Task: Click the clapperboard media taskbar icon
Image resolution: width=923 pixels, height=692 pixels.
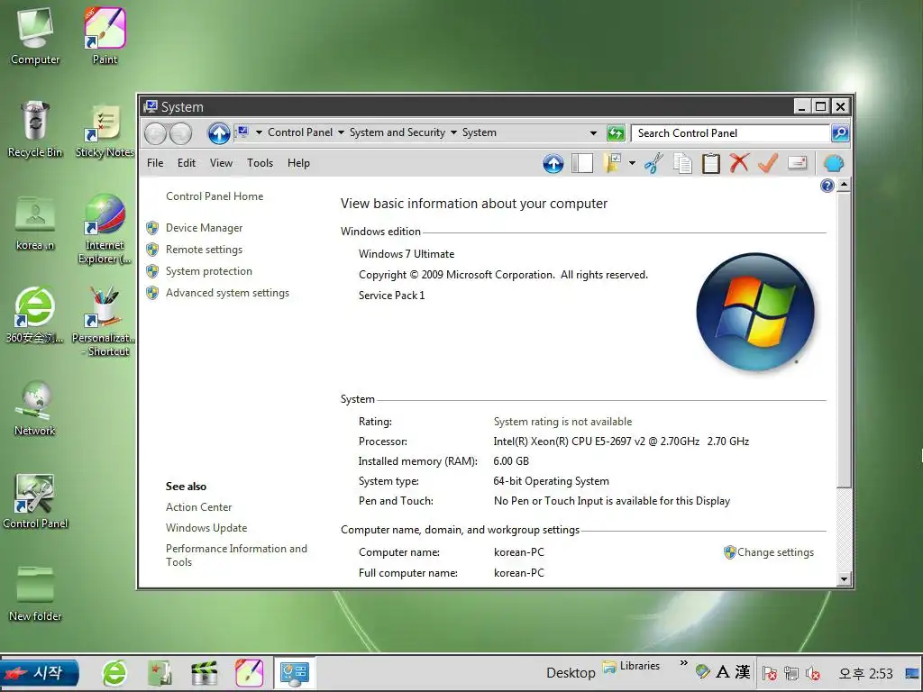Action: (x=205, y=673)
